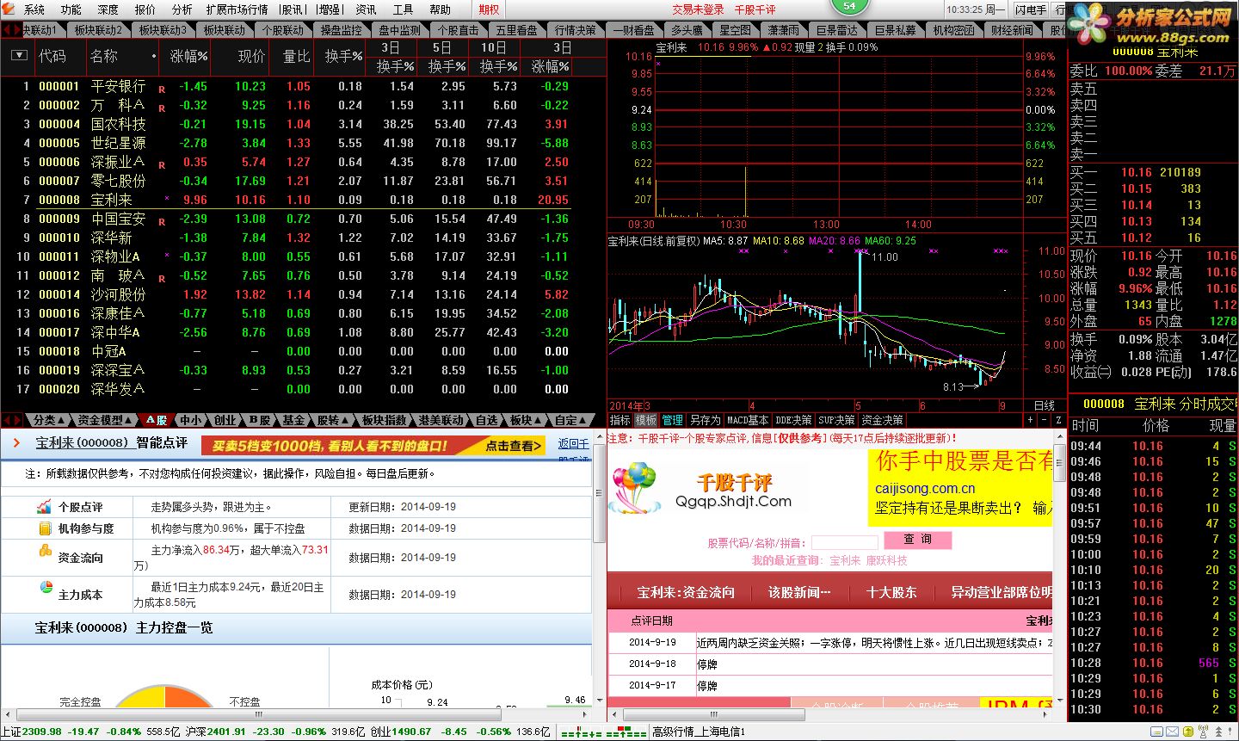Click the 资金流向 coins icon

pyautogui.click(x=46, y=551)
